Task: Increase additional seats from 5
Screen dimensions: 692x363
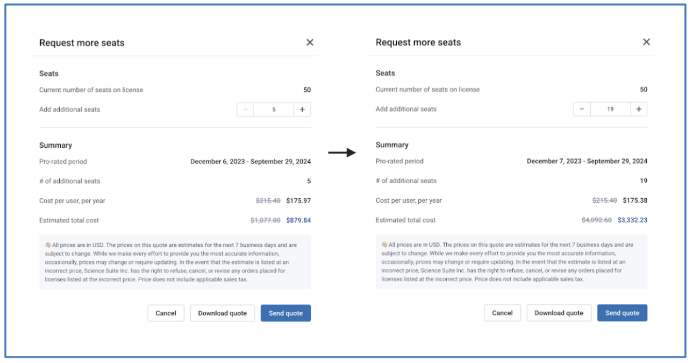Action: point(302,109)
